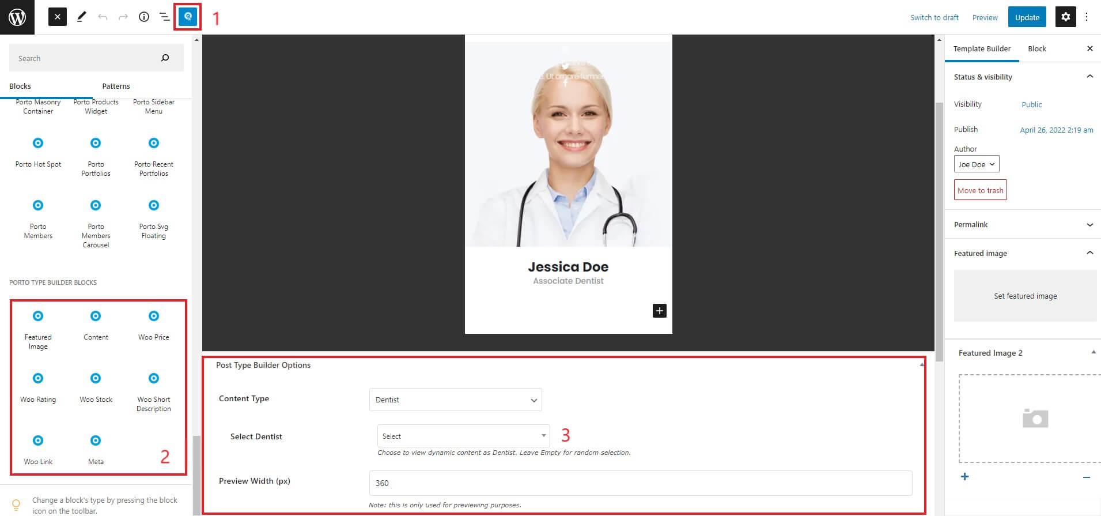Select the pencil edit tool
Viewport: 1101px width, 516px height.
(81, 17)
